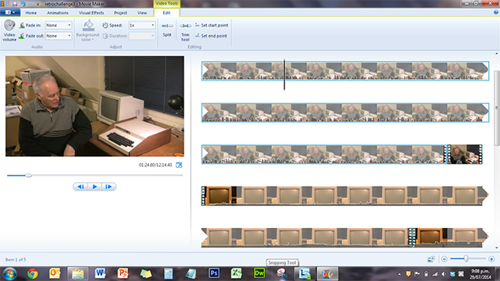Viewport: 500px width, 281px height.
Task: Click the zoom in plus icon
Action: [x=491, y=259]
